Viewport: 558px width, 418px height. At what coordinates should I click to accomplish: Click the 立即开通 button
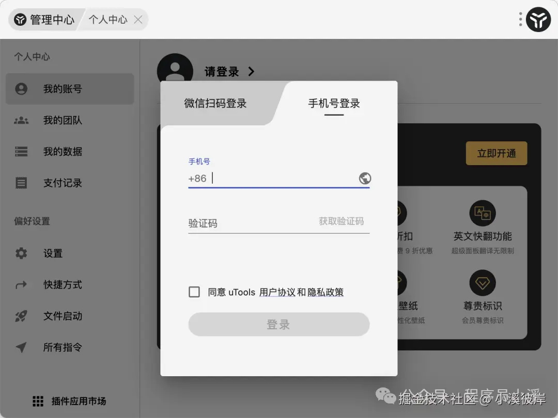pos(496,153)
